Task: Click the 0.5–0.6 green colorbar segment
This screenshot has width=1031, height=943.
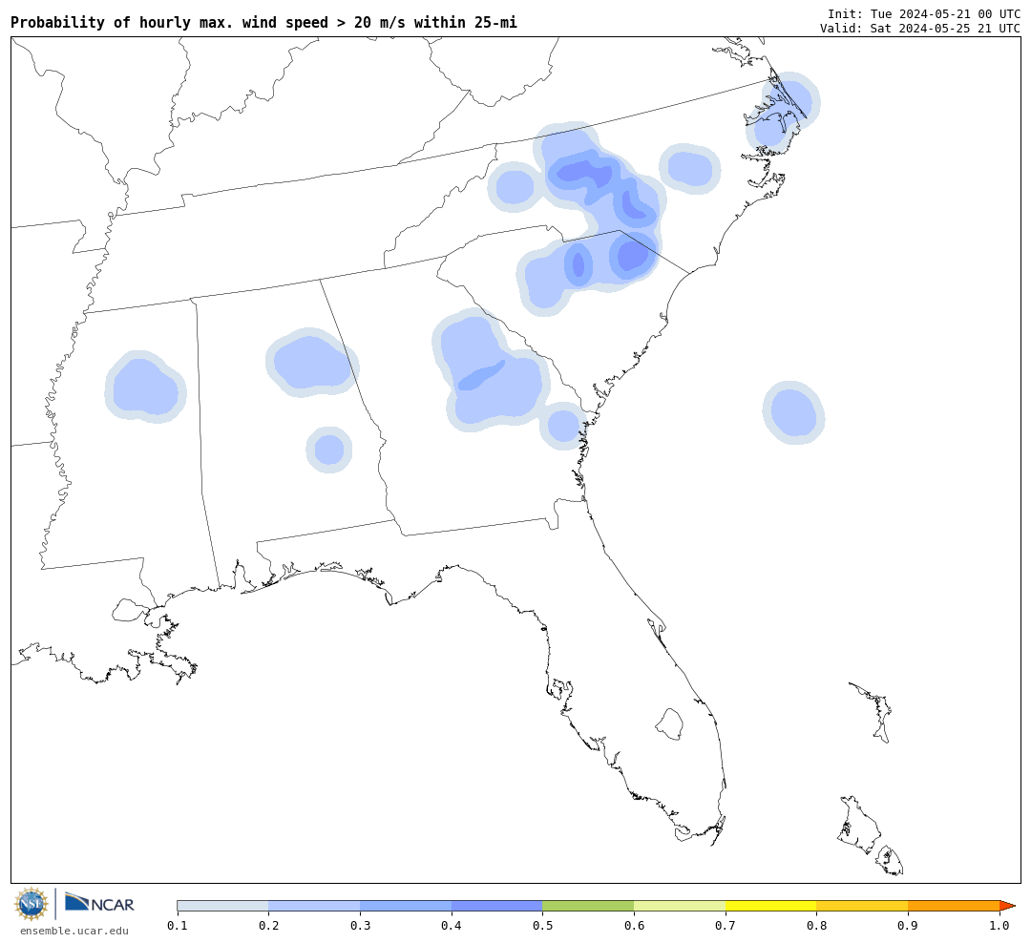Action: 588,906
